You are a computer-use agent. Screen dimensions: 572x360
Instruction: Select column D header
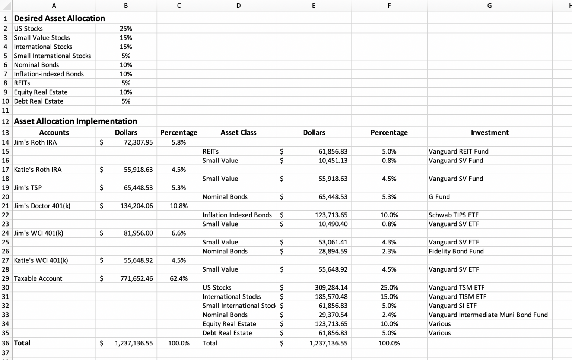pos(238,6)
